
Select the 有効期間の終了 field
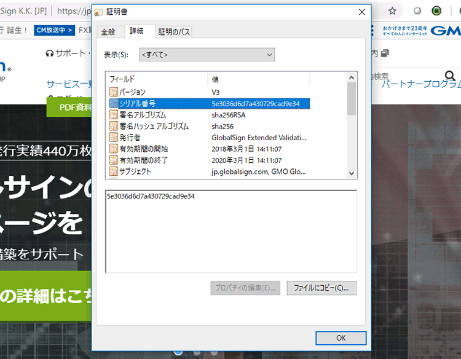[143, 160]
